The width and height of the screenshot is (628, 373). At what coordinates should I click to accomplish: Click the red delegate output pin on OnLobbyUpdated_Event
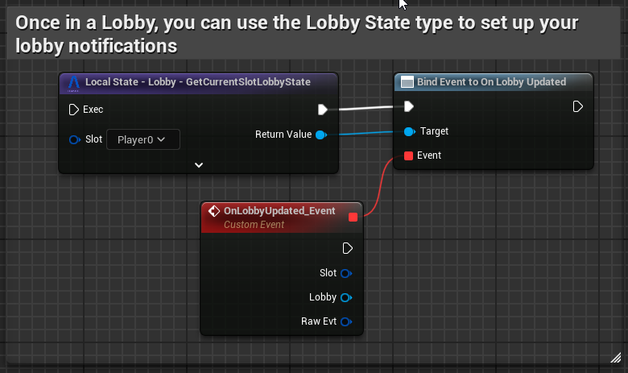click(353, 217)
